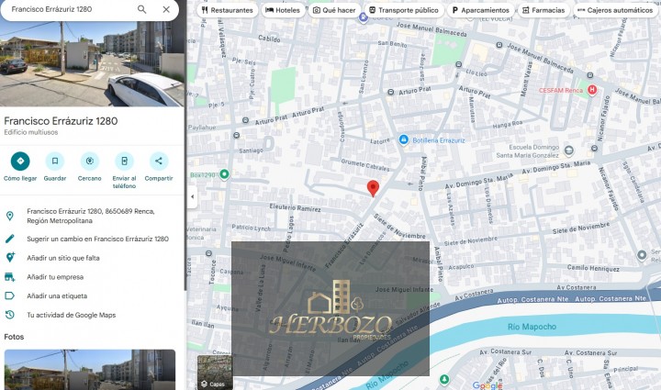Click the search magnifier icon
Viewport: 661px width, 390px height.
tap(142, 9)
